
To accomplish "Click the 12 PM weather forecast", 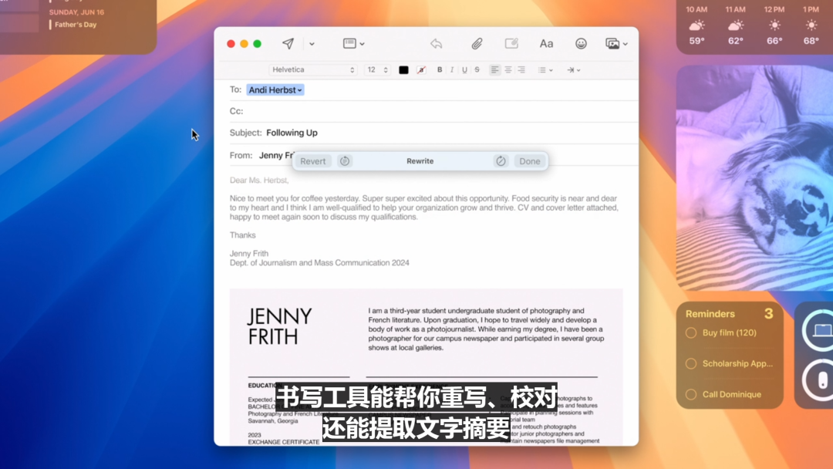I will pyautogui.click(x=774, y=25).
